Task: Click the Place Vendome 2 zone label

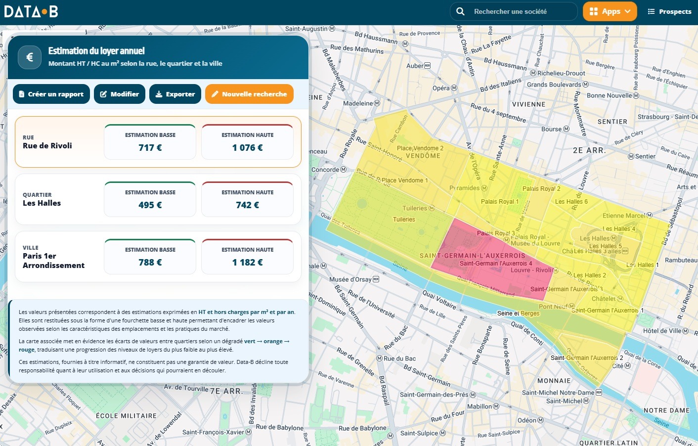Action: tap(420, 148)
